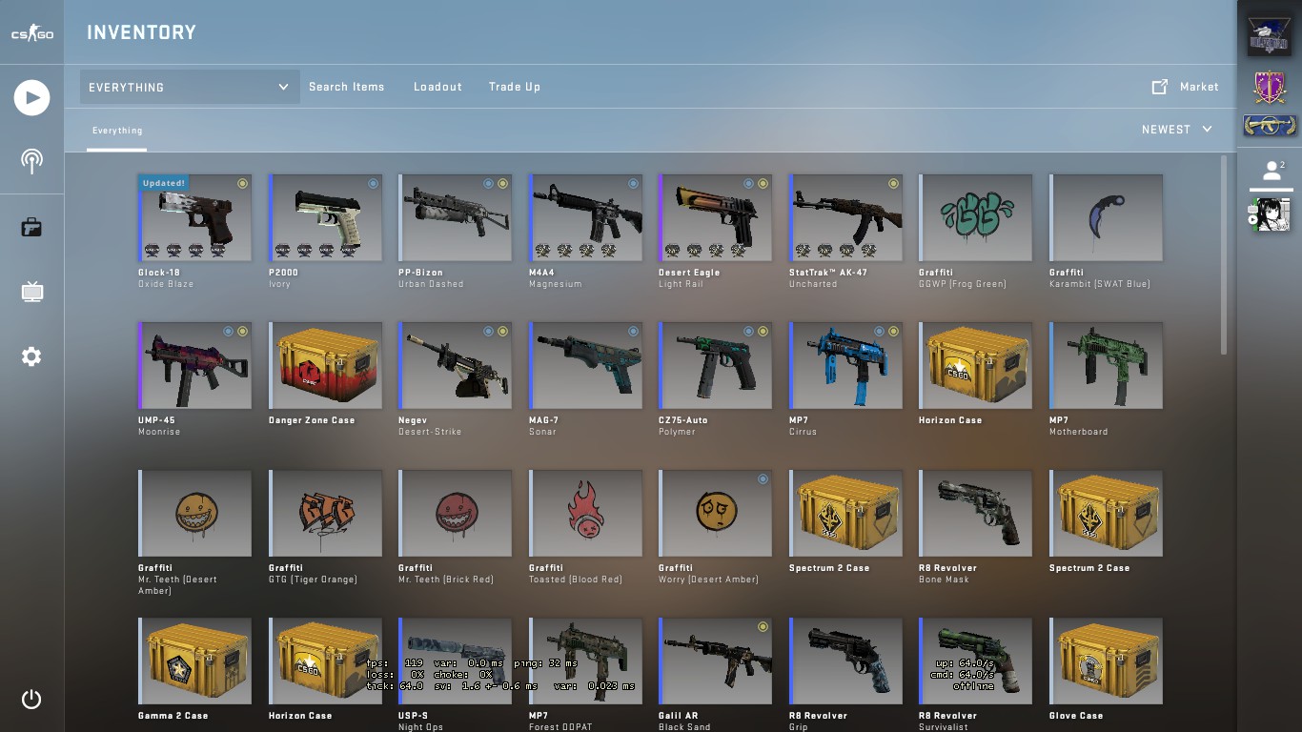
Task: Click your profile avatar at top right
Action: (x=1270, y=35)
